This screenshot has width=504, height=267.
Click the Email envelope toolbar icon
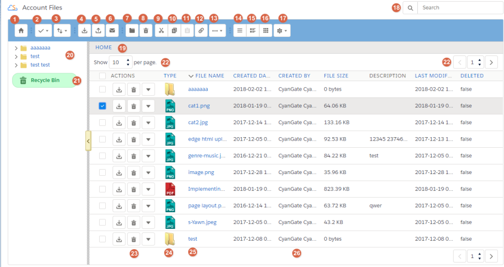[x=111, y=30]
